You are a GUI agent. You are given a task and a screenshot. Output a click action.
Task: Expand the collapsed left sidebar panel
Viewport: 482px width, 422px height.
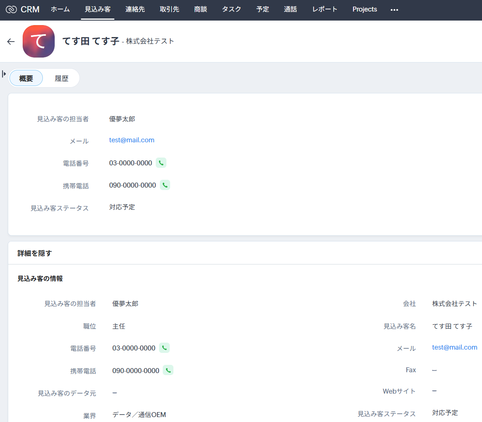point(4,74)
